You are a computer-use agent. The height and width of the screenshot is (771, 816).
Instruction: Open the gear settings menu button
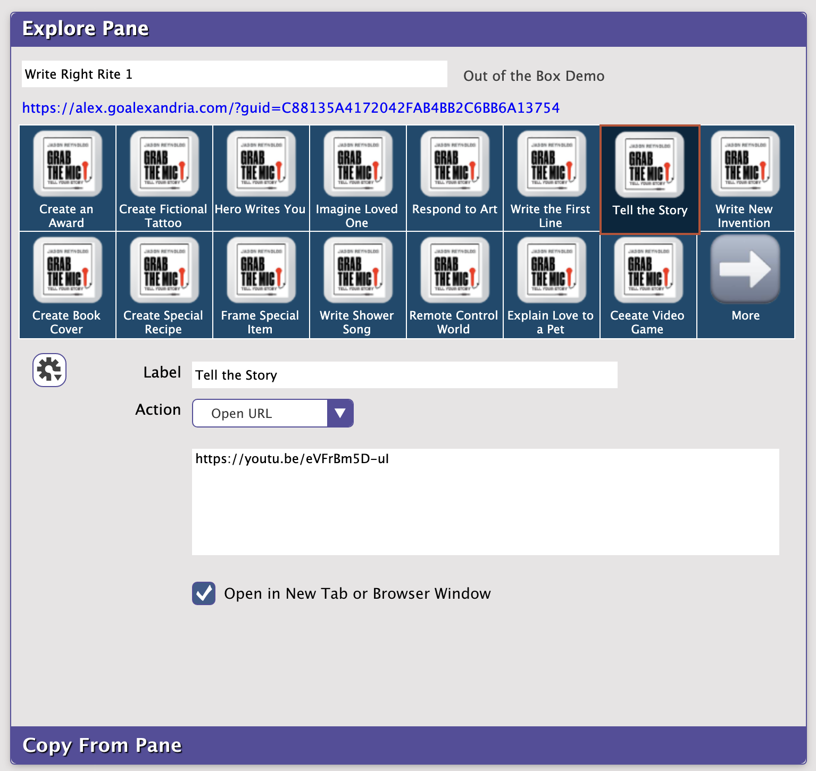click(x=49, y=370)
